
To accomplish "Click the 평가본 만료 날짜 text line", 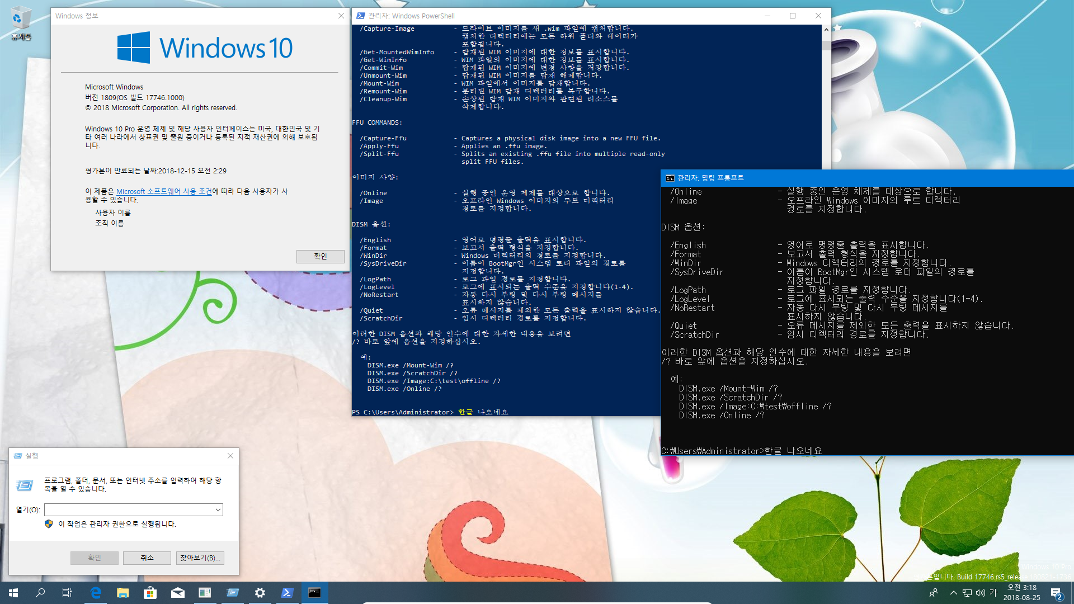I will [156, 171].
